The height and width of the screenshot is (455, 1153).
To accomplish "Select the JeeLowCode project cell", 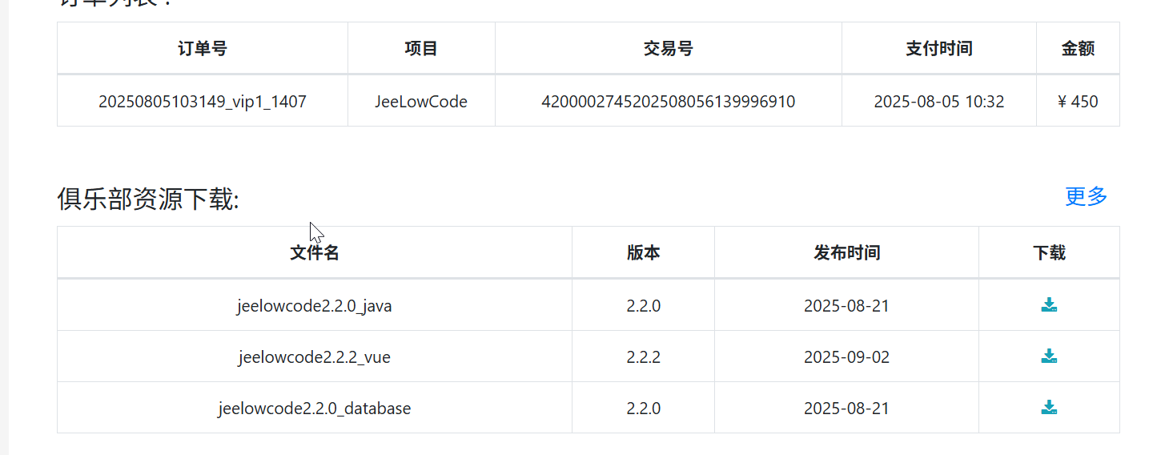I will tap(421, 102).
